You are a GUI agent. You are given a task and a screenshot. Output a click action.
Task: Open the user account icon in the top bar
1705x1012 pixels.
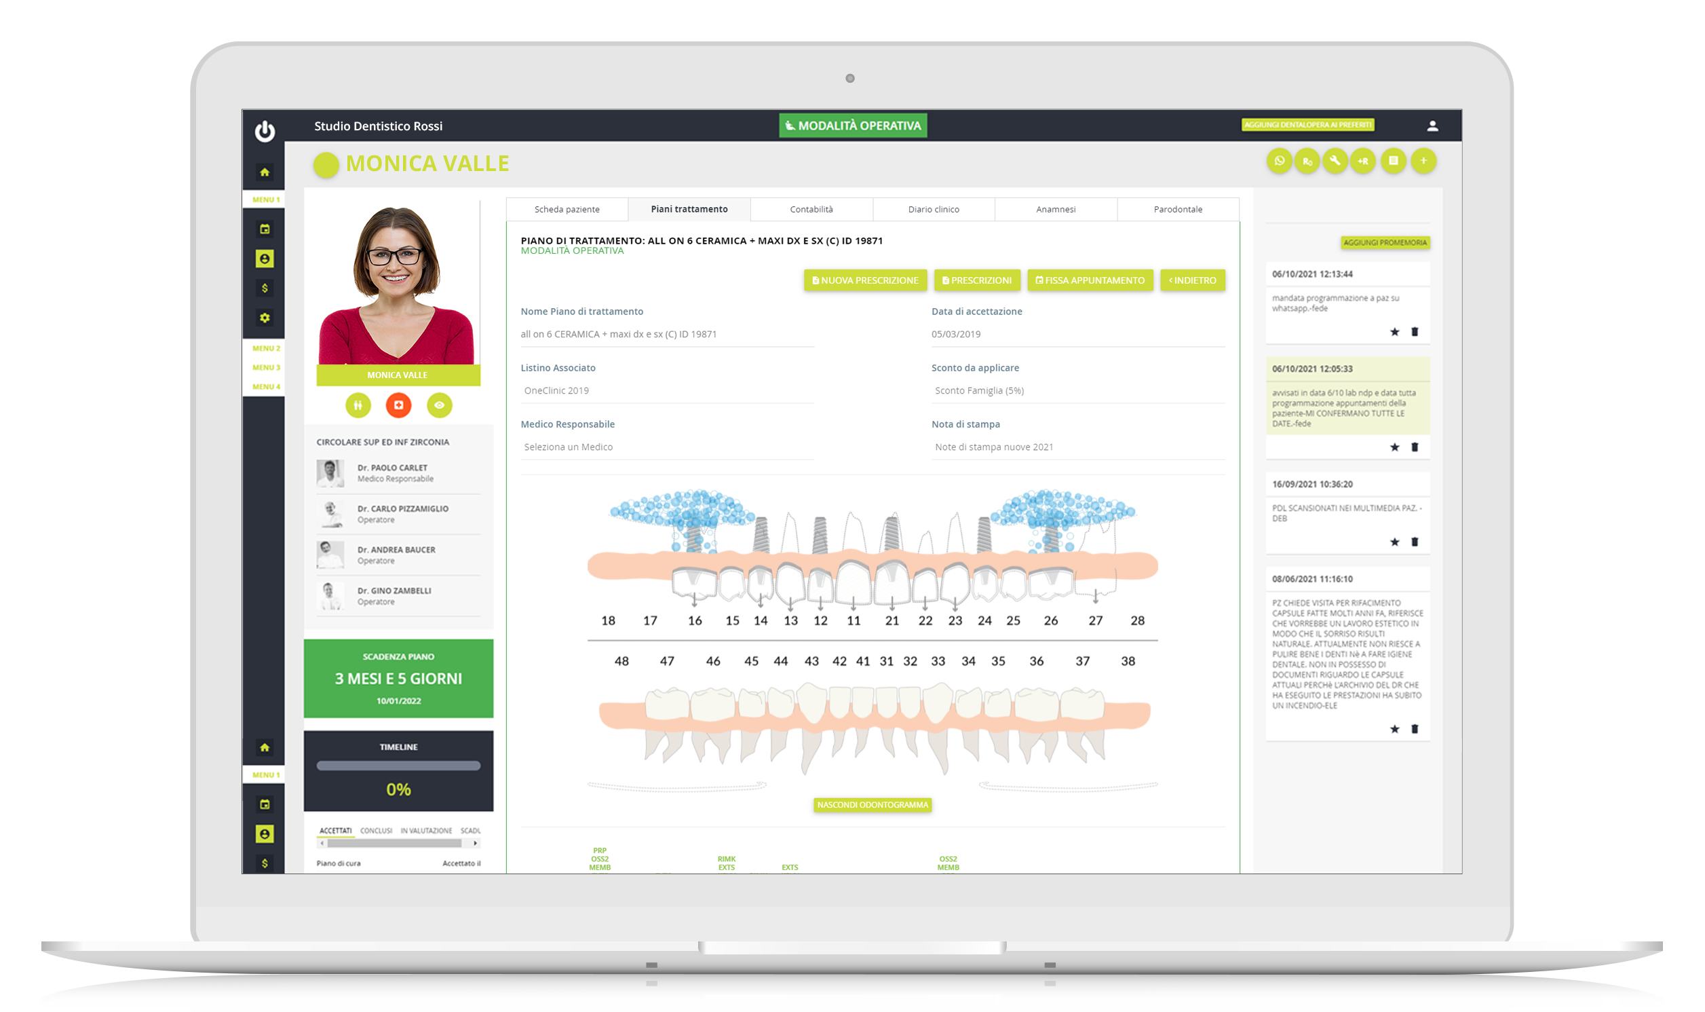coord(1432,126)
